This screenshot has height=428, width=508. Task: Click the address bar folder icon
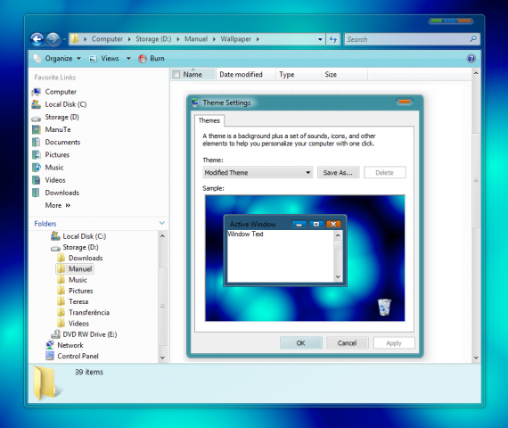[x=75, y=39]
